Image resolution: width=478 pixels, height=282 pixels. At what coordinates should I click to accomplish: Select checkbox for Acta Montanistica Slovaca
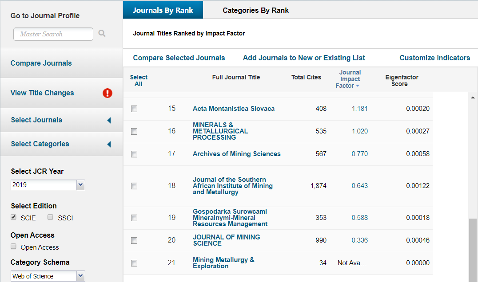134,109
